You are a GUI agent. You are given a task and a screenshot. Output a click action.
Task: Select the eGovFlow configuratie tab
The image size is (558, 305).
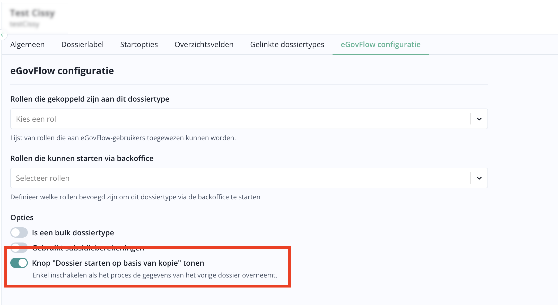pyautogui.click(x=380, y=44)
